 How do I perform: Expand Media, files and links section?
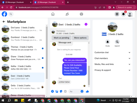(112, 64)
